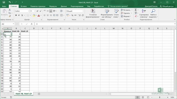Viewport: 177px width, 99px height.
Task: Switch to the Разработчик tab
Action: point(99,6)
